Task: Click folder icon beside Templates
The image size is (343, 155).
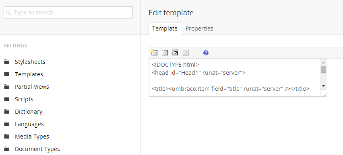Action: (7, 74)
